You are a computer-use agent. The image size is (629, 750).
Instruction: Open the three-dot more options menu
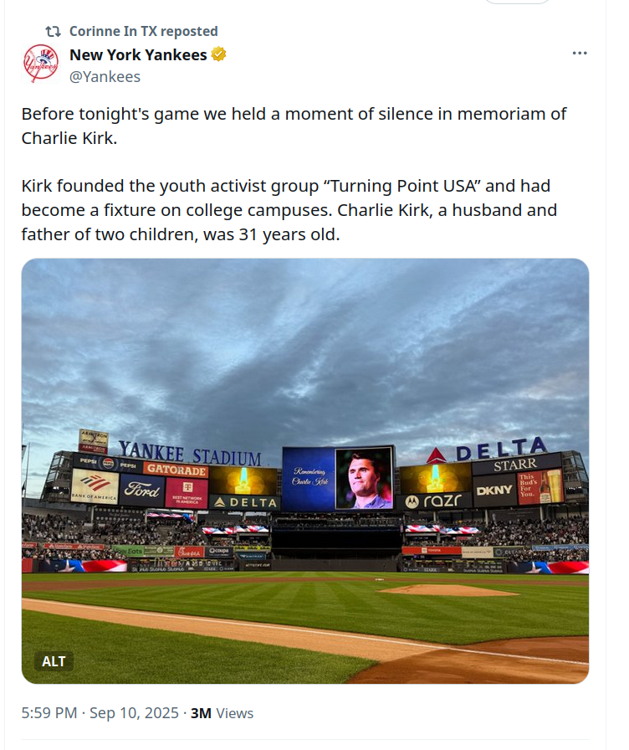(x=580, y=53)
